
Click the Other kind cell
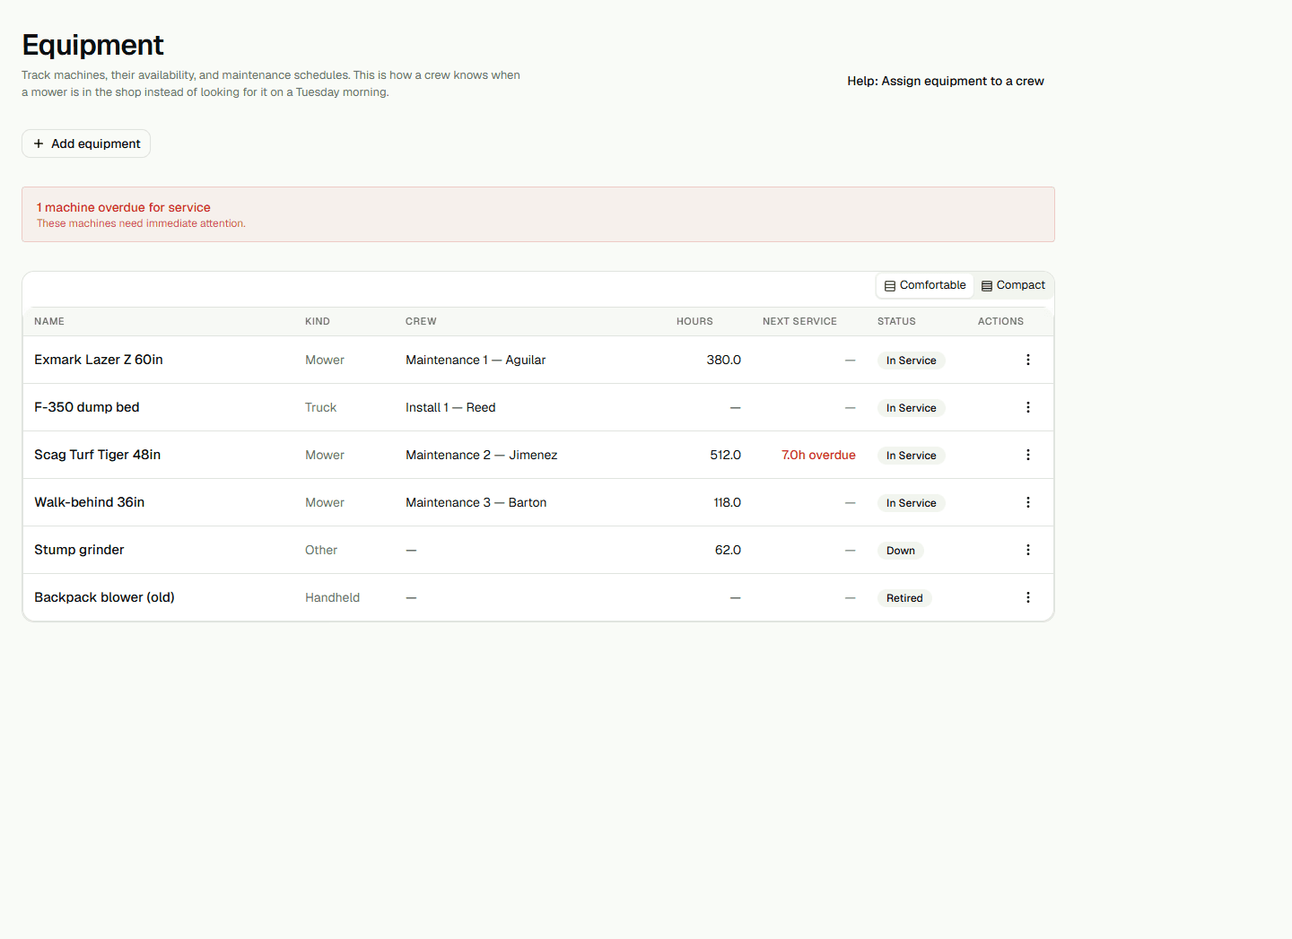point(321,550)
